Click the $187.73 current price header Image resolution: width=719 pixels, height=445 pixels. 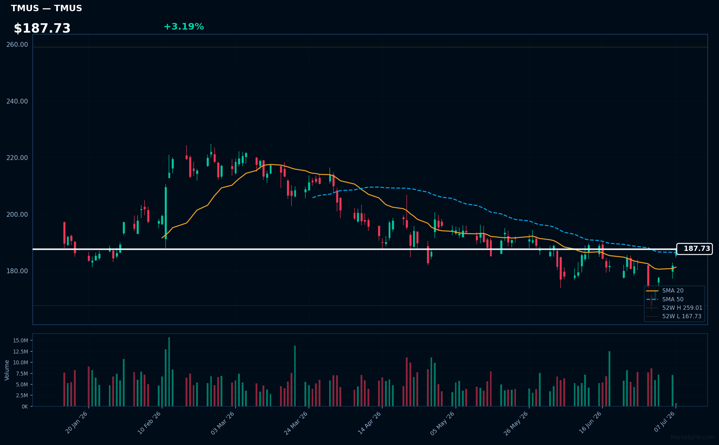[42, 28]
